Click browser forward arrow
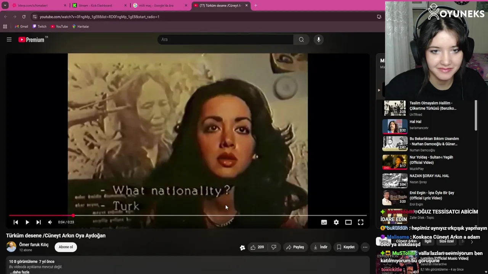The height and width of the screenshot is (274, 488). [14, 17]
